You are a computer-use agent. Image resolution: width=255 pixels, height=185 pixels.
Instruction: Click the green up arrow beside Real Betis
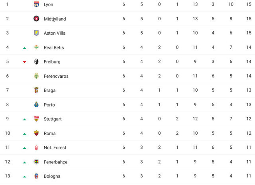coord(25,48)
